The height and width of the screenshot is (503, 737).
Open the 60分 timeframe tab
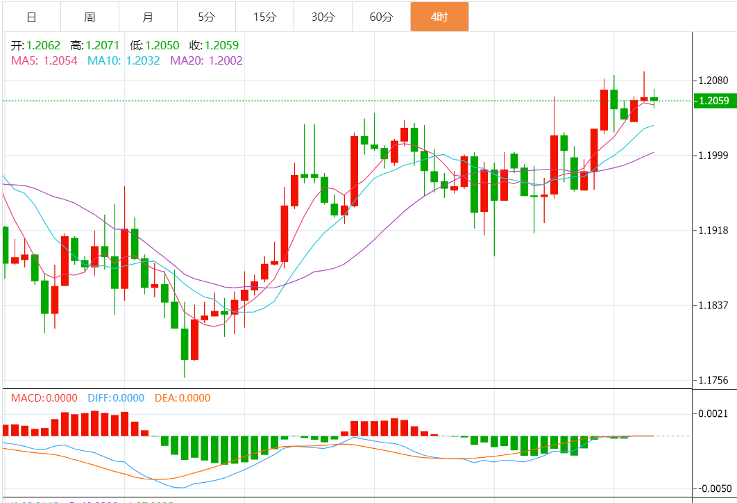tap(381, 17)
